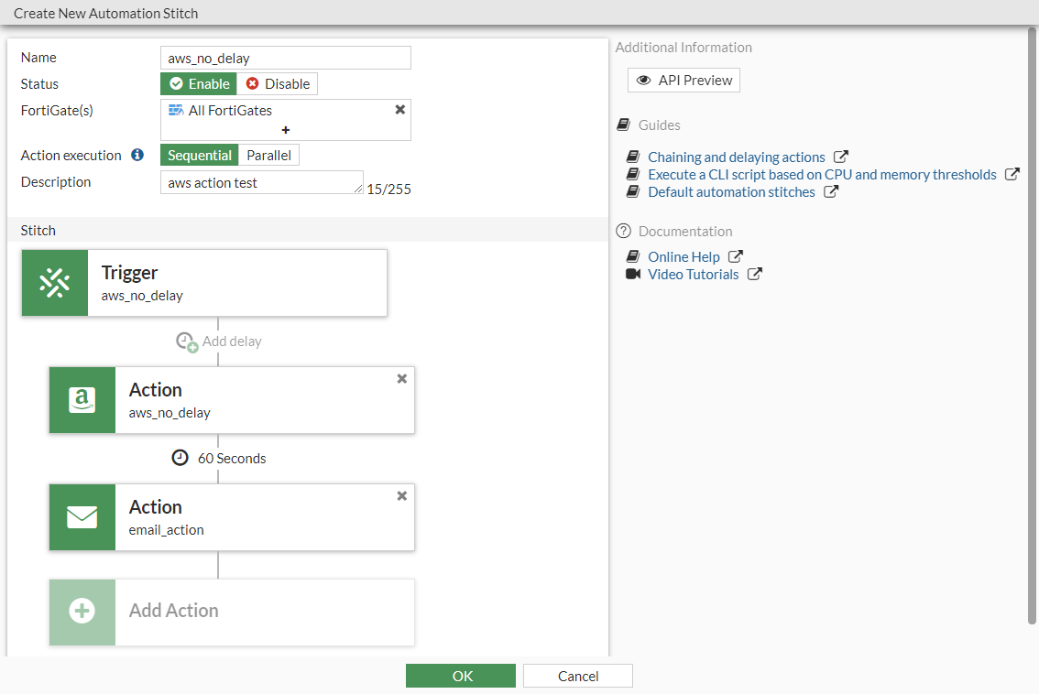Click the Add Action plus icon

click(x=82, y=612)
